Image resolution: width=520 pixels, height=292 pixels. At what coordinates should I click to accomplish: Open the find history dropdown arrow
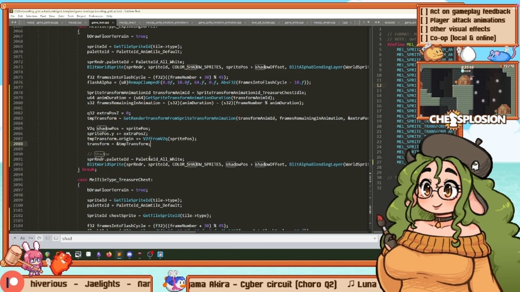coord(375,238)
